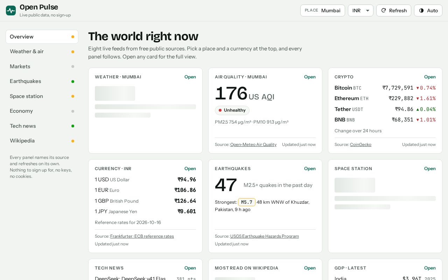Image resolution: width=448 pixels, height=280 pixels.
Task: Open the INR currency dropdown
Action: tap(360, 10)
